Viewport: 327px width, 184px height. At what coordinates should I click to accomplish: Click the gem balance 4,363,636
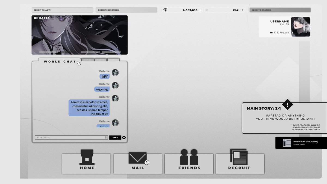click(x=190, y=10)
